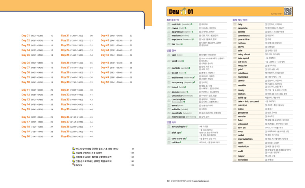This screenshot has width=305, height=188.
Task: Click the 최빈출 단어 section heading
Action: coord(172,20)
